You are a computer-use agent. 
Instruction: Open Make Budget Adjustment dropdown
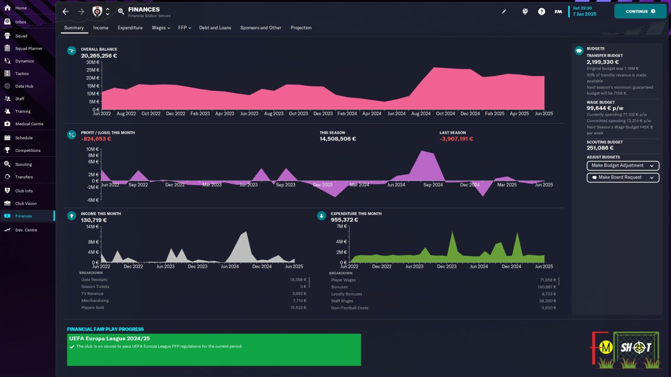point(623,166)
